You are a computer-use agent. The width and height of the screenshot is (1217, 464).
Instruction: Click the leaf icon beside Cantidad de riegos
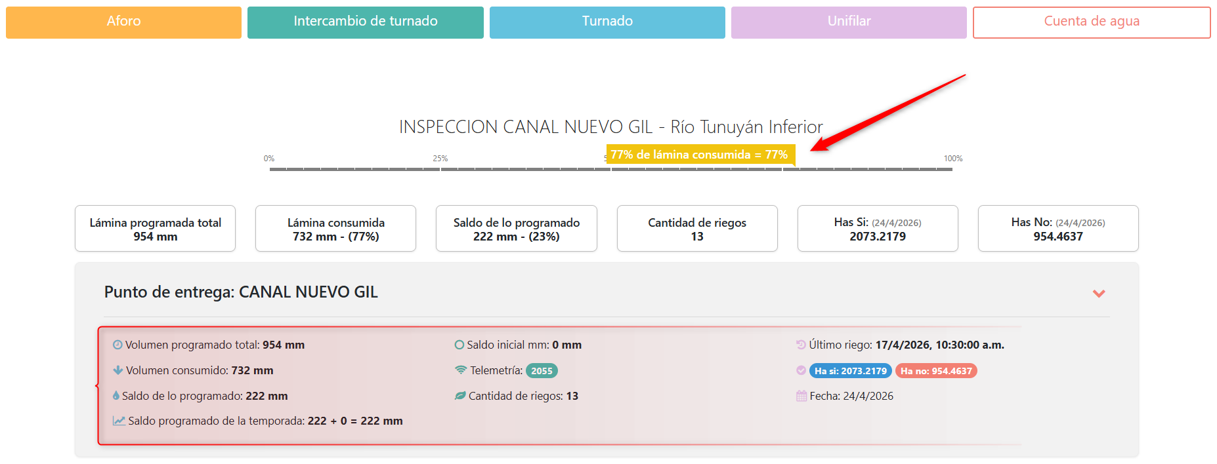point(460,396)
